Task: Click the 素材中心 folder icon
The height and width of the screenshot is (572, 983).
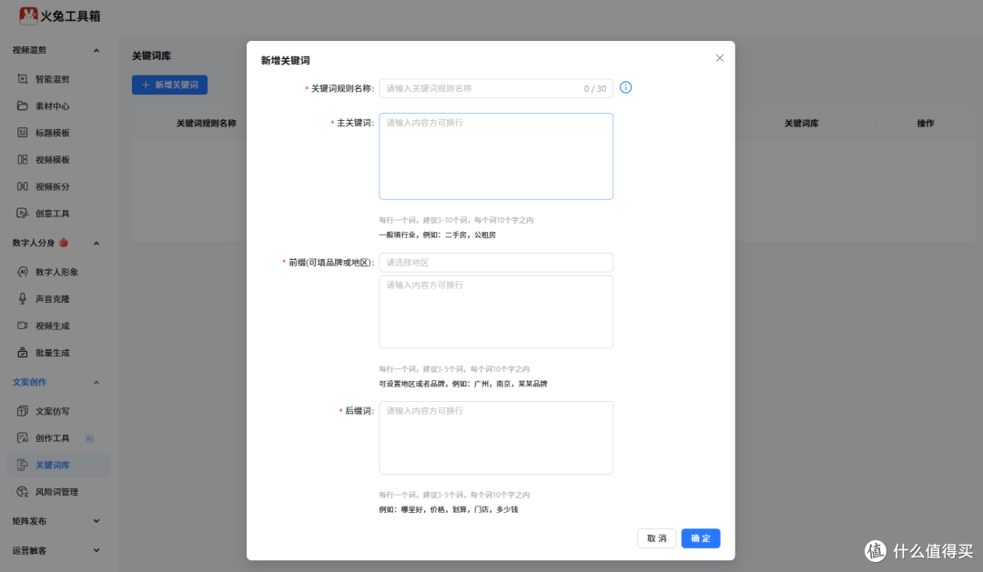Action: [x=23, y=105]
